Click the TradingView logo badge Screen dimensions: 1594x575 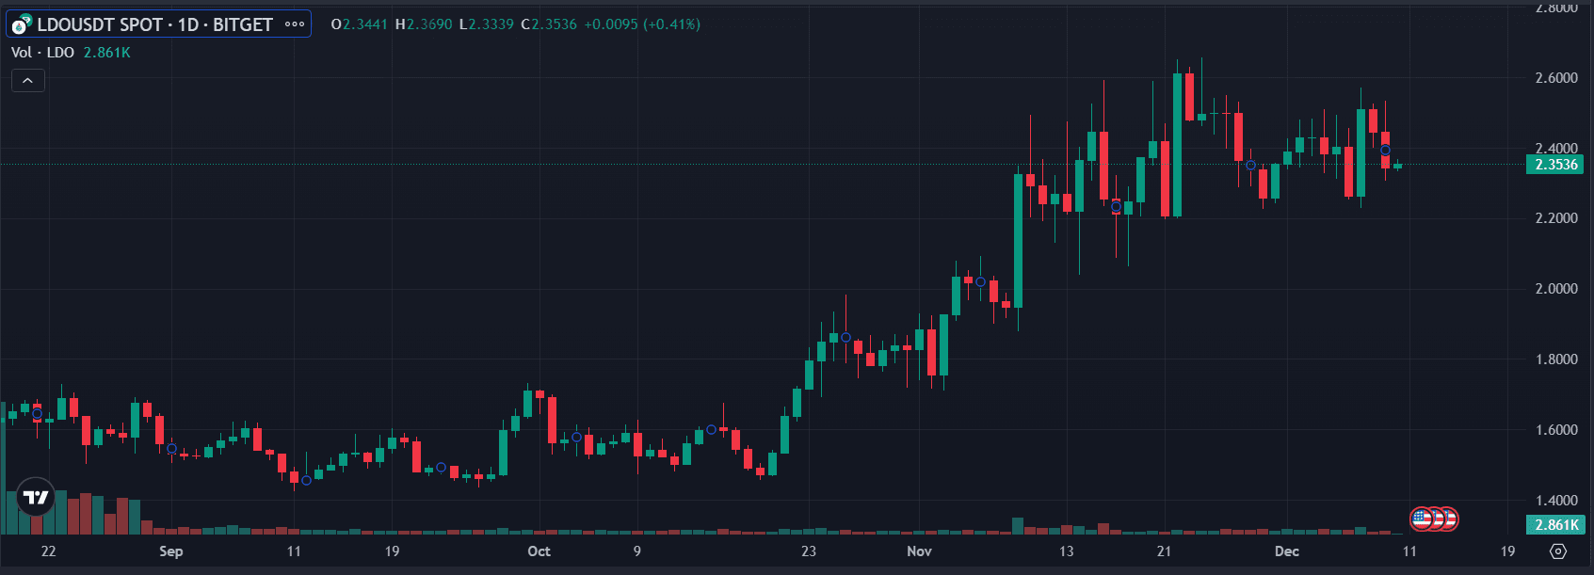pos(36,497)
